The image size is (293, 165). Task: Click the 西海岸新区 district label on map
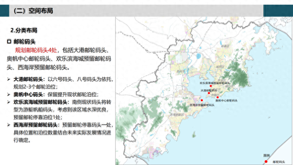(x=177, y=115)
